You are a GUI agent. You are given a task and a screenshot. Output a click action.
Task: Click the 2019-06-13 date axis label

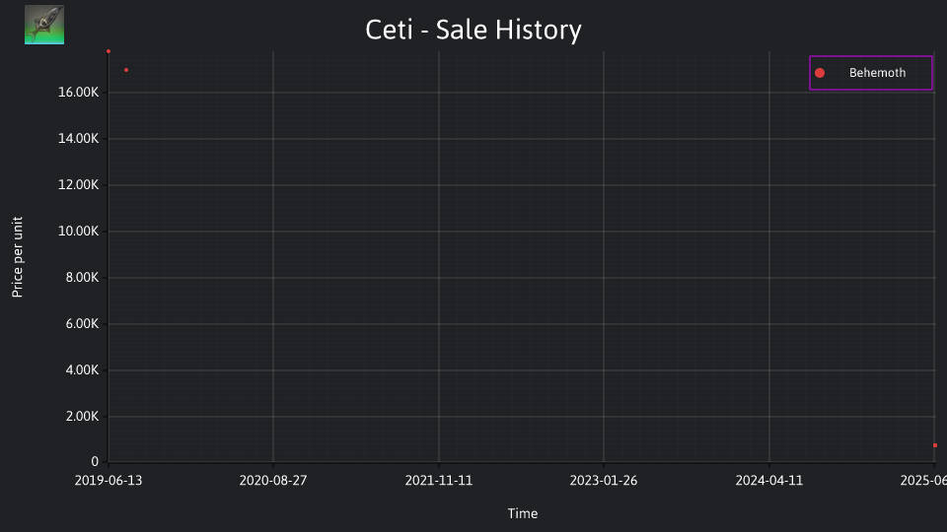pos(109,481)
